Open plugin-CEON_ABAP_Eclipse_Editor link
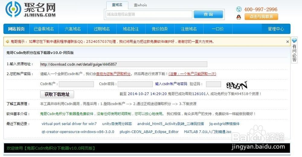The width and height of the screenshot is (302, 157). [x=149, y=132]
